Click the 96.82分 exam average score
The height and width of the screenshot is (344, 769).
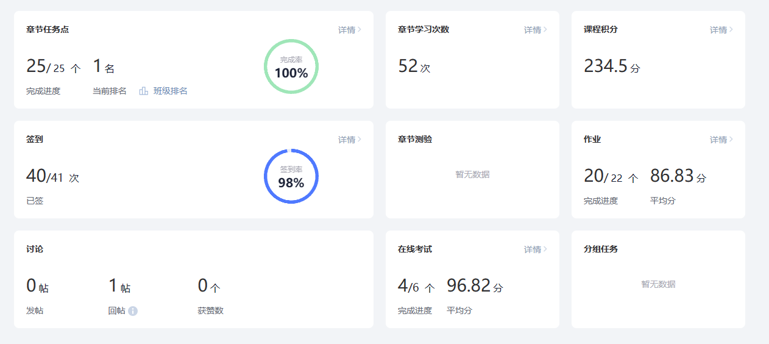pyautogui.click(x=475, y=286)
